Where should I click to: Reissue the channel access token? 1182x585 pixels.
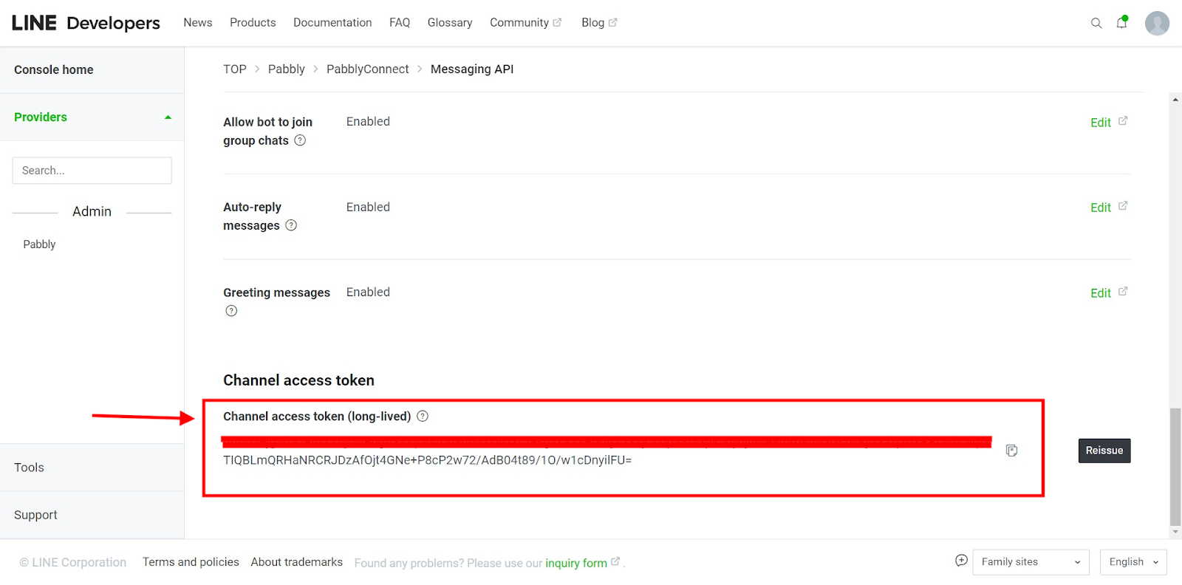[x=1104, y=451]
